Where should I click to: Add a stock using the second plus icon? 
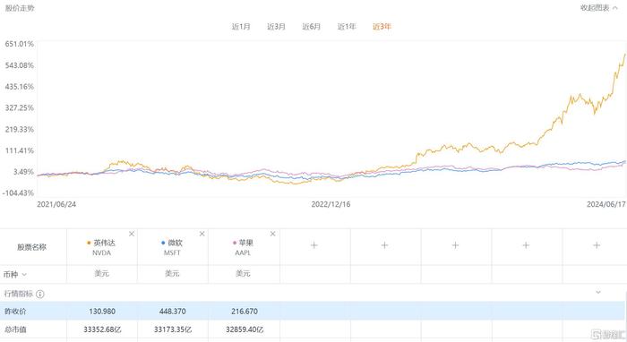coord(384,245)
